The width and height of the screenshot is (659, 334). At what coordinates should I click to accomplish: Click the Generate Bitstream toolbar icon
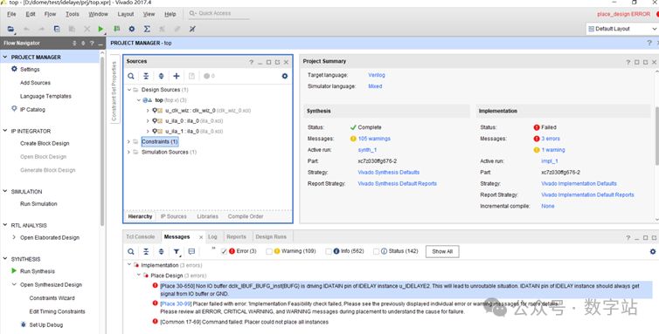[116, 29]
